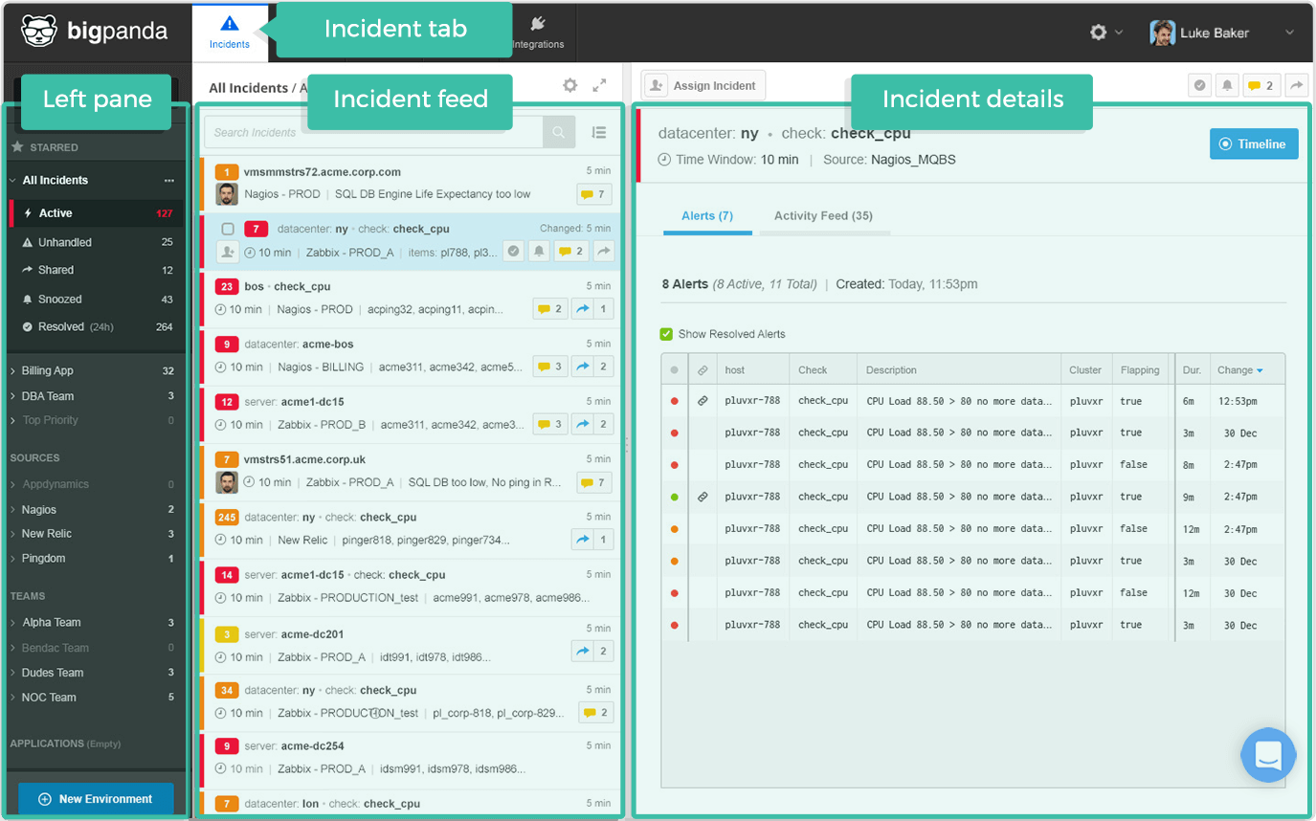This screenshot has width=1316, height=821.
Task: Open comments on pl_corp-818 incident
Action: (595, 713)
